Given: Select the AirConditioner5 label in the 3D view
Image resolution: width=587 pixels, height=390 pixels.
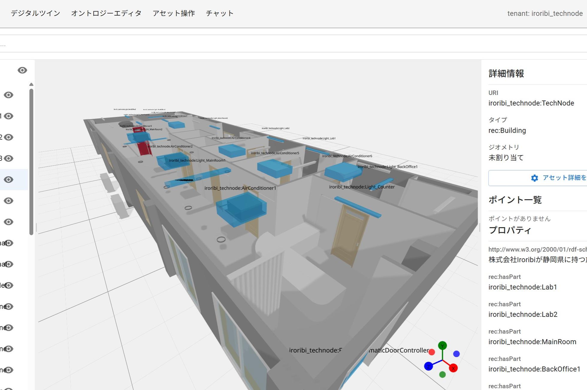Looking at the screenshot, I should (x=275, y=153).
